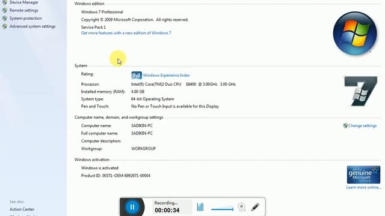Click the Recording... status label
385x216 pixels.
click(166, 203)
